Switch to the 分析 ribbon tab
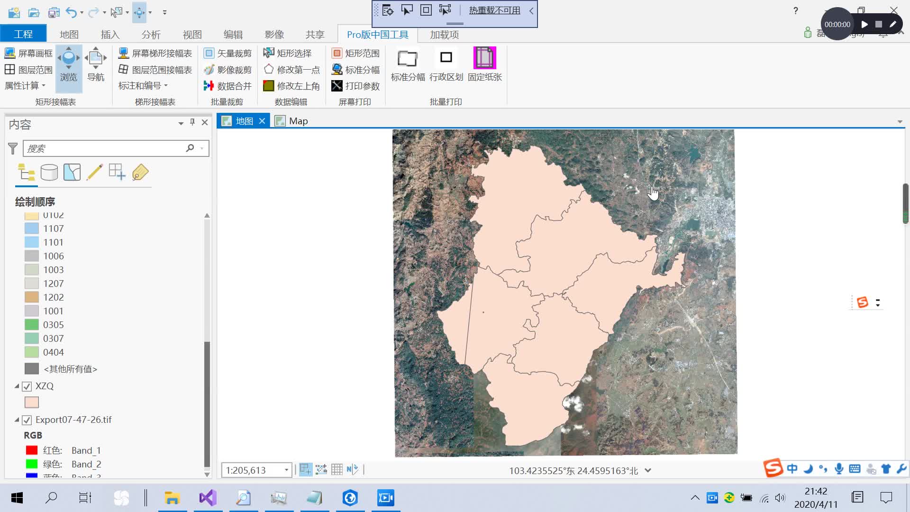 151,35
